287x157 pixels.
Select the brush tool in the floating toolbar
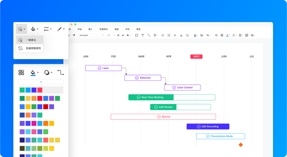pyautogui.click(x=60, y=29)
